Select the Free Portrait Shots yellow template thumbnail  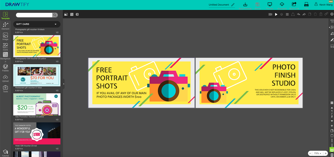pos(37,46)
